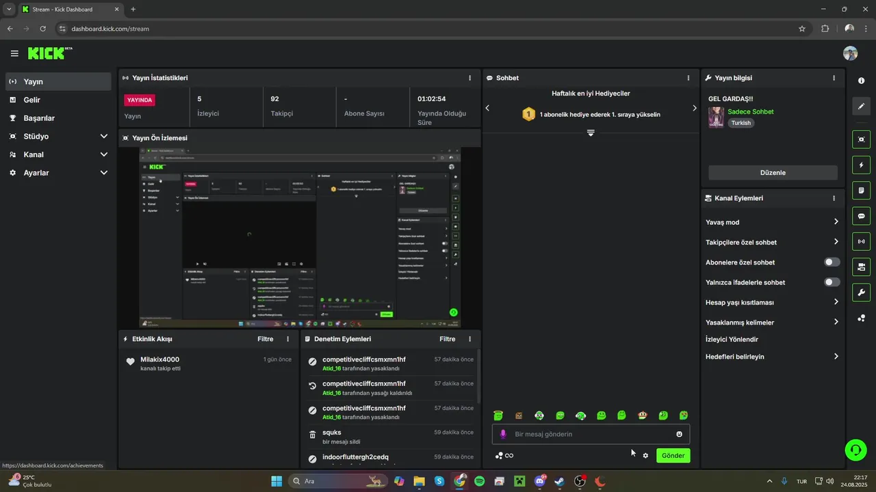
Task: Open the profile avatar in the top-right corner
Action: pyautogui.click(x=851, y=53)
